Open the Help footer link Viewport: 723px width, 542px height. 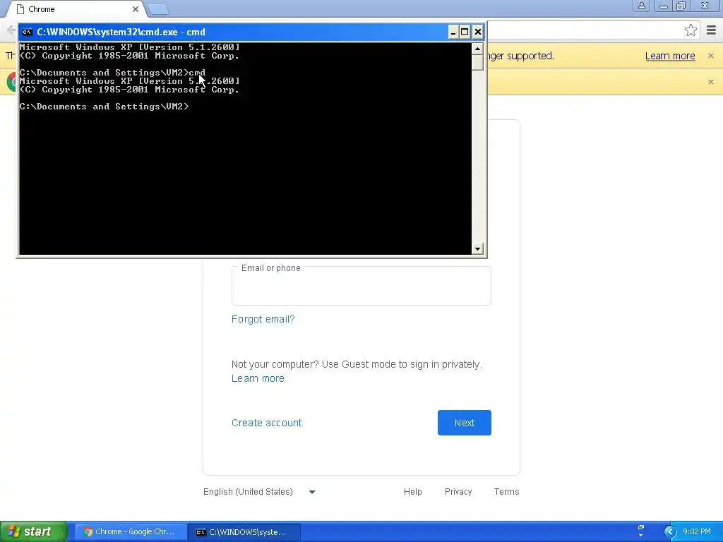tap(412, 492)
